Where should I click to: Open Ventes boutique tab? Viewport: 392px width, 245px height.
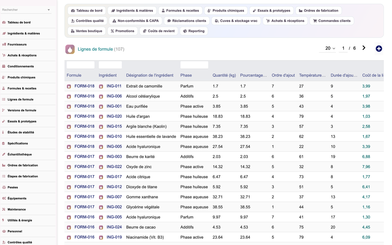click(x=87, y=31)
